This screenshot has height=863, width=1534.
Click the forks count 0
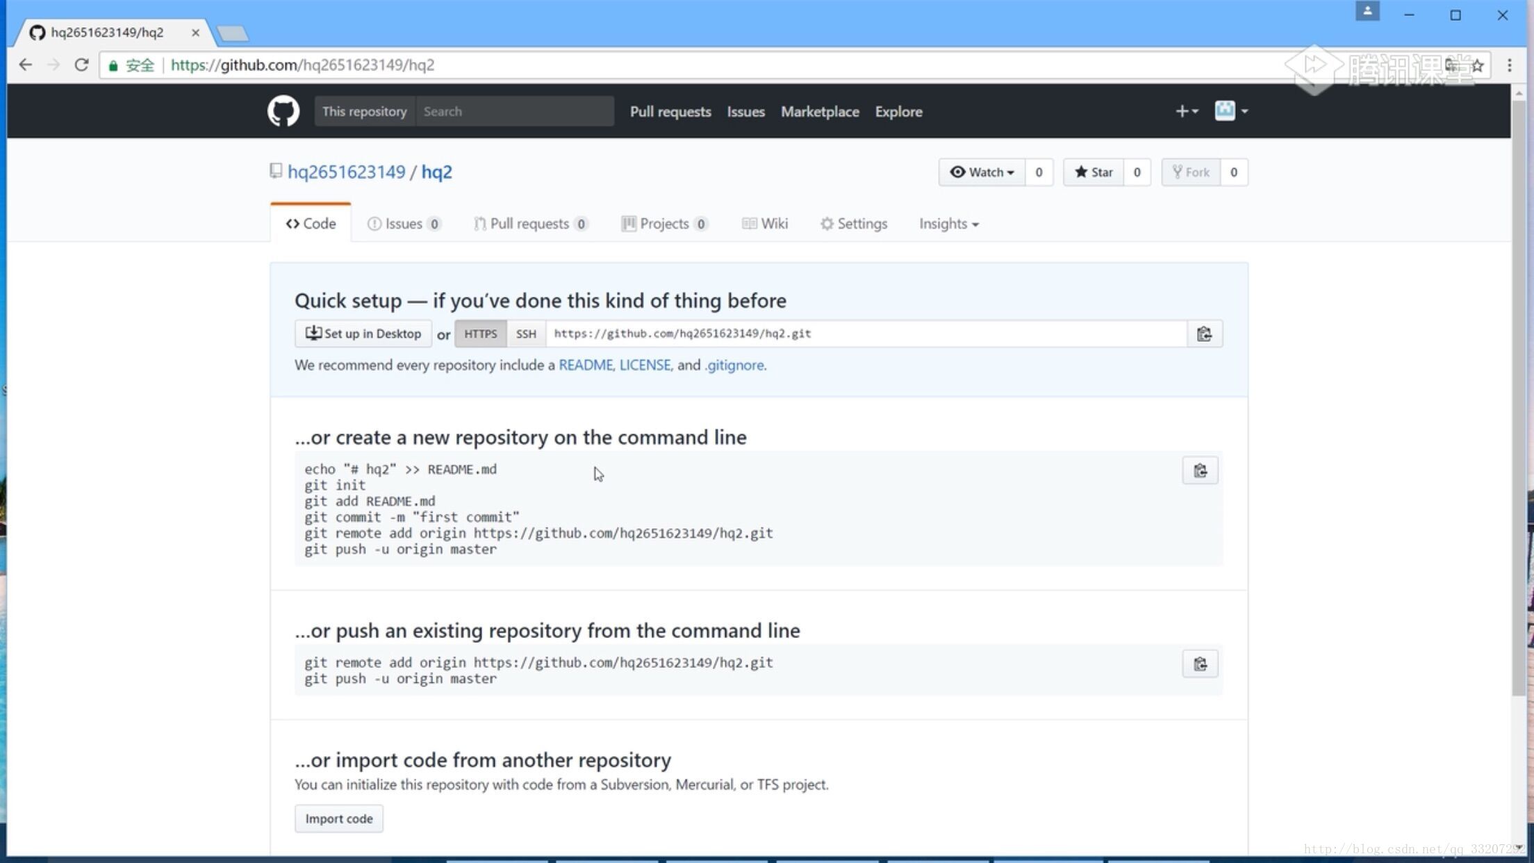pyautogui.click(x=1234, y=172)
